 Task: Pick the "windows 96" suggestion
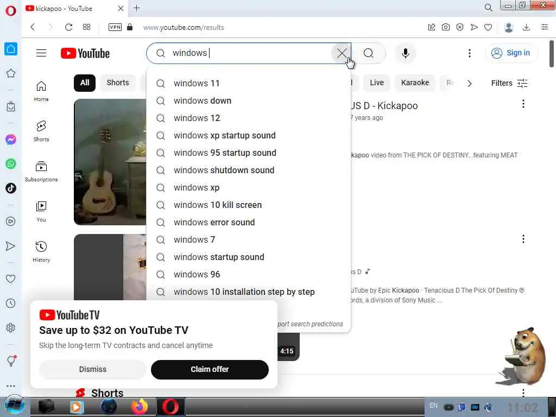pos(248,274)
